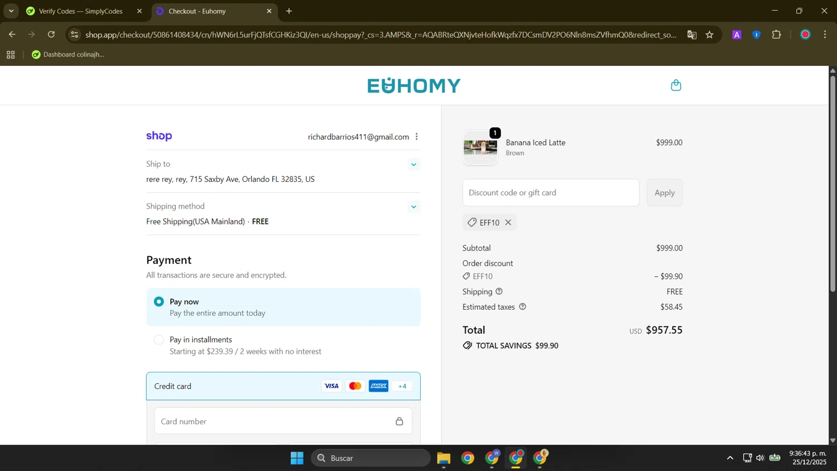837x471 pixels.
Task: Open the translate page icon
Action: pyautogui.click(x=692, y=35)
